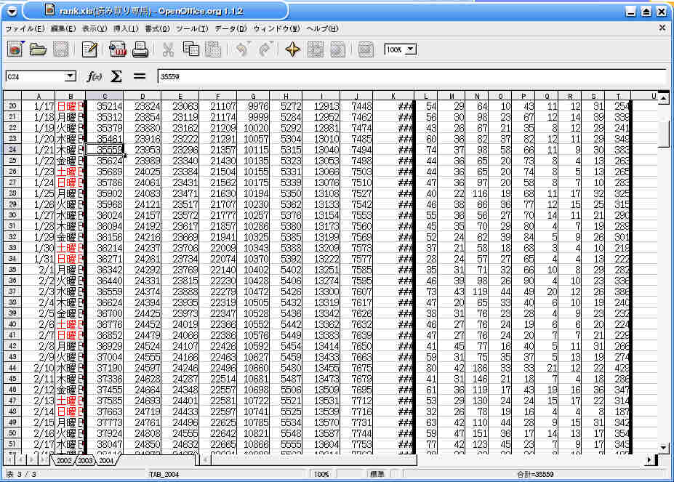Click the horizontal scrollbar left arrow
674x482 pixels.
(206, 460)
